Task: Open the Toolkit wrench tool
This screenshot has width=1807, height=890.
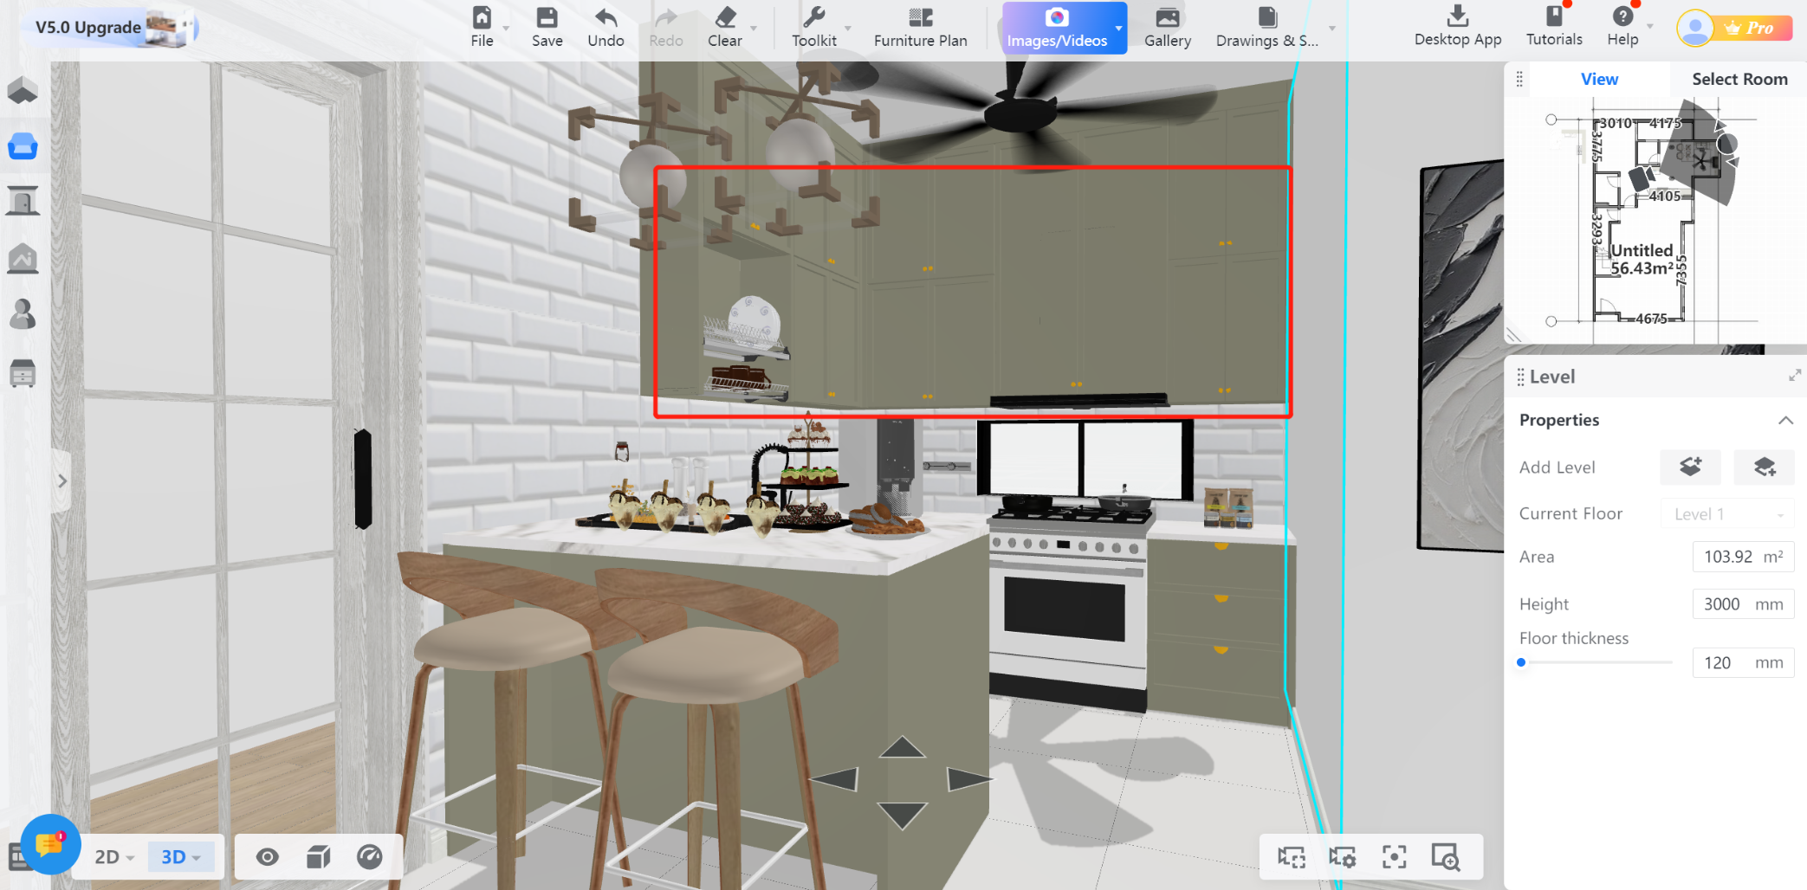Action: pyautogui.click(x=814, y=18)
